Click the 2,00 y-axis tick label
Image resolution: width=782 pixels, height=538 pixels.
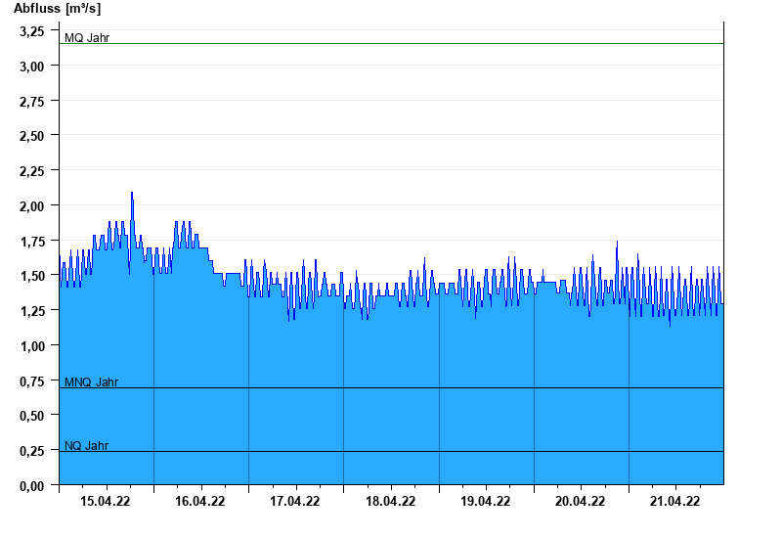pyautogui.click(x=32, y=206)
